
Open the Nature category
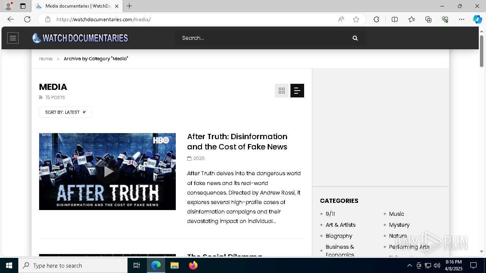(398, 236)
